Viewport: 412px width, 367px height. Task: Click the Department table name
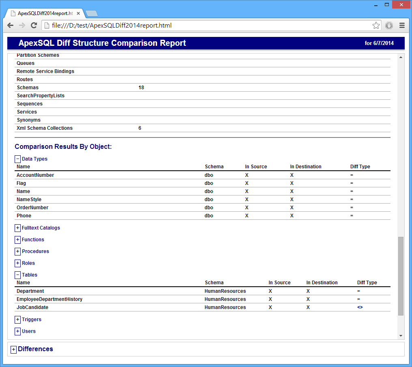pos(30,291)
